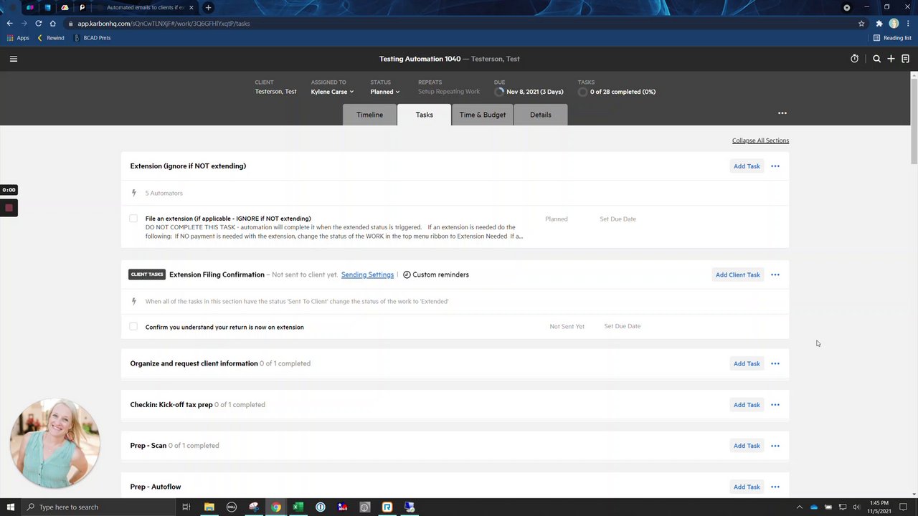Open the ellipsis menu for Extension section
Image resolution: width=918 pixels, height=516 pixels.
tap(775, 166)
